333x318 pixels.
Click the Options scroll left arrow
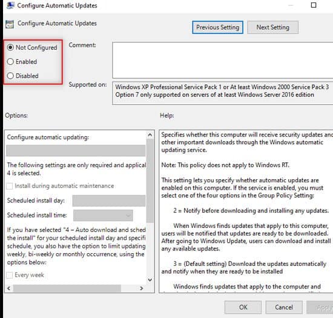click(x=8, y=288)
